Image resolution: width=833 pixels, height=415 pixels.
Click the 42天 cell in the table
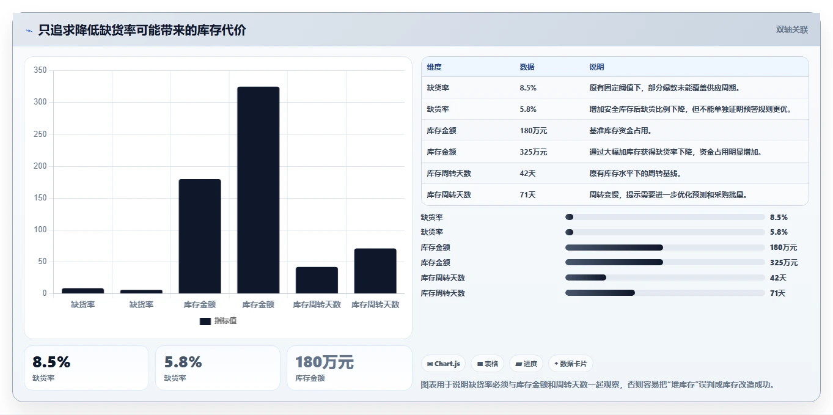click(x=527, y=174)
